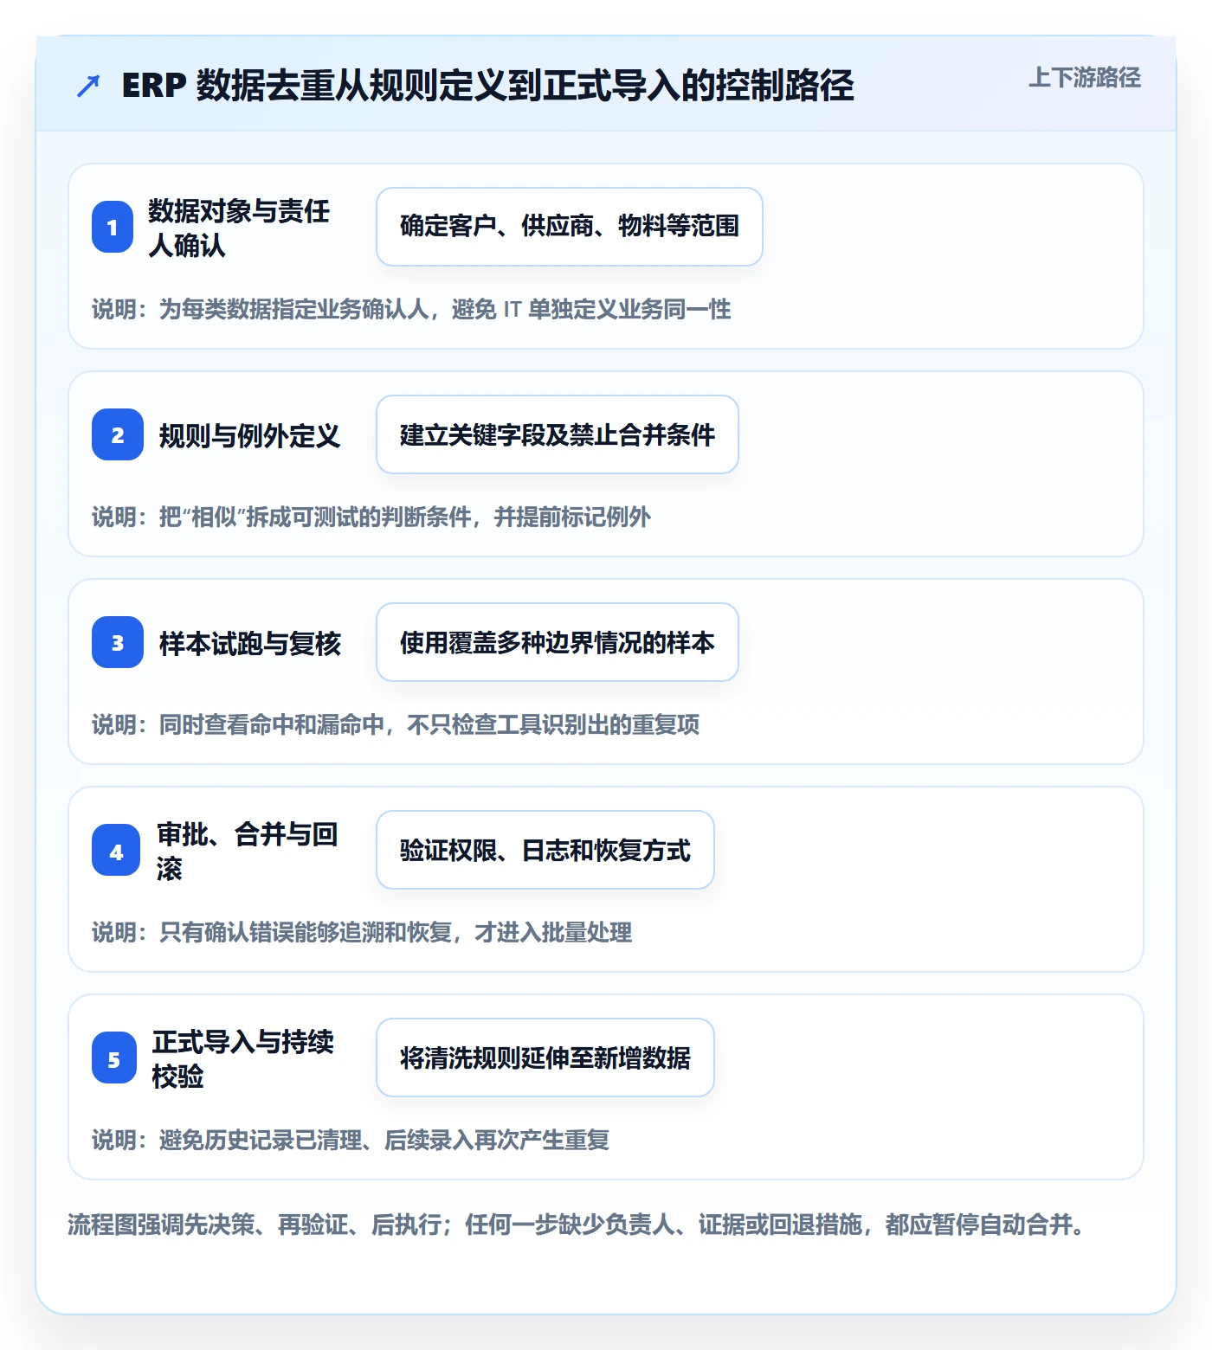This screenshot has height=1350, width=1212.
Task: Click the diagonal arrow icon beside the title
Action: coord(88,86)
